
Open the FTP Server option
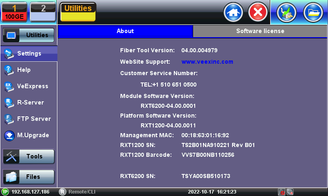click(x=29, y=119)
